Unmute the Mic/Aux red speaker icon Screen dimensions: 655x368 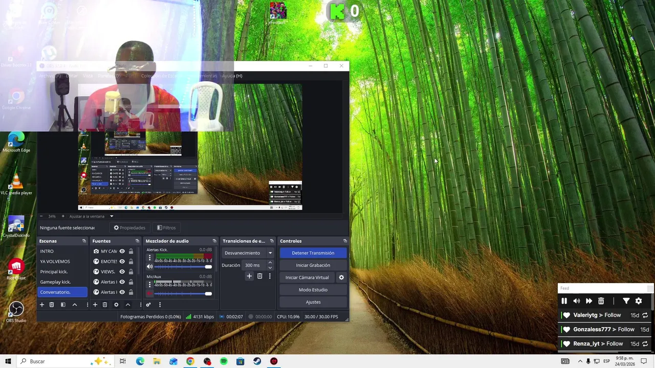pos(149,293)
